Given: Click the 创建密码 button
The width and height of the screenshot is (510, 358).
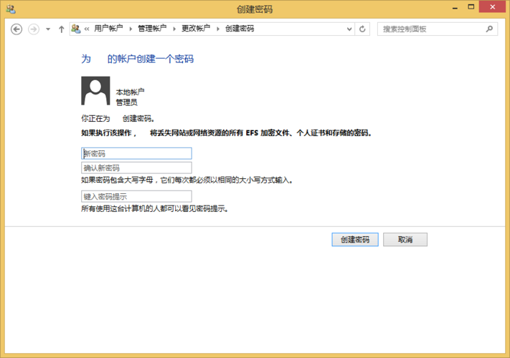Looking at the screenshot, I should coord(355,240).
